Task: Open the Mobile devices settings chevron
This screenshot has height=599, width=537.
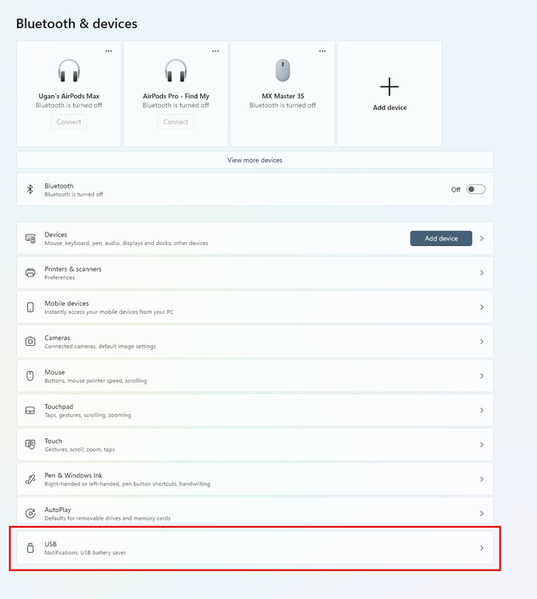Action: click(482, 307)
